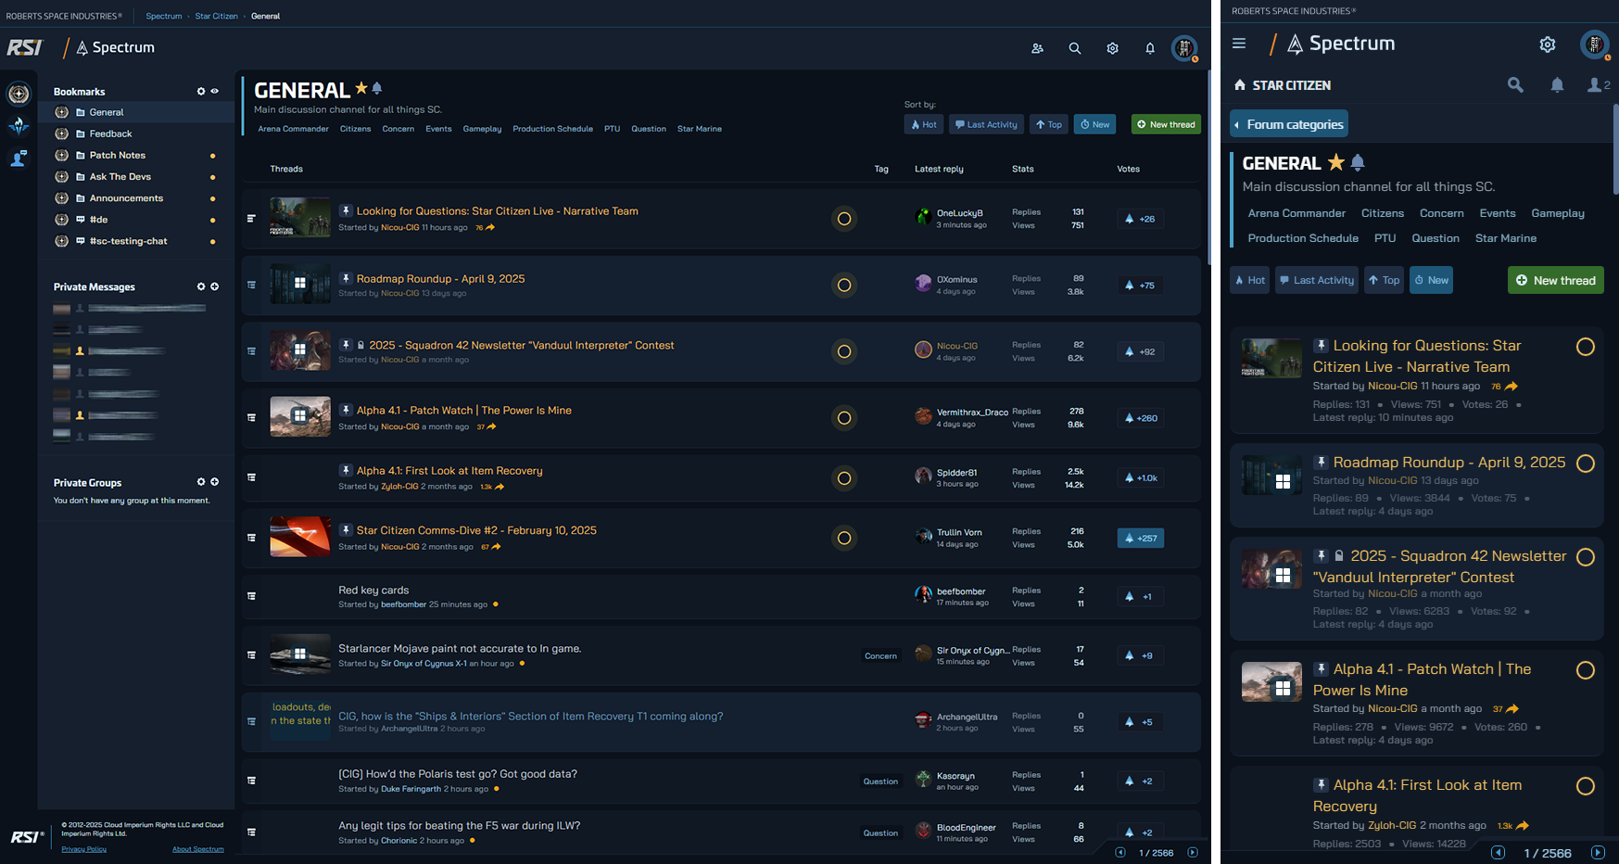Go to next page arrow in wide window
1619x864 pixels.
[1193, 852]
